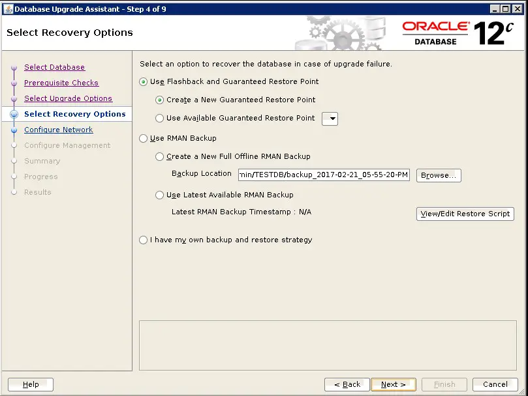Go to Select Upgrade Options step
This screenshot has height=396, width=528.
(68, 98)
